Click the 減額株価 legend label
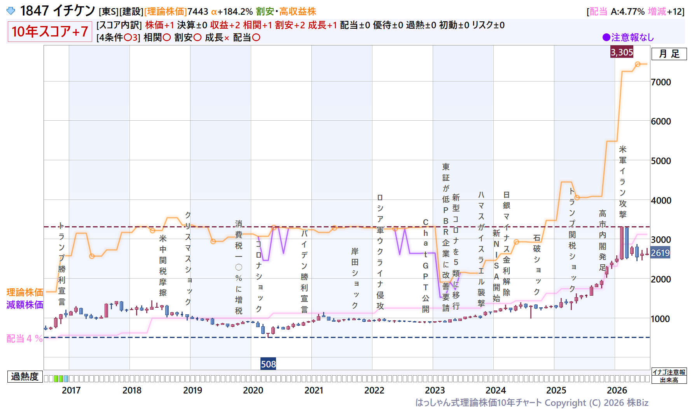Viewport: 692px width, 409px height. (25, 305)
